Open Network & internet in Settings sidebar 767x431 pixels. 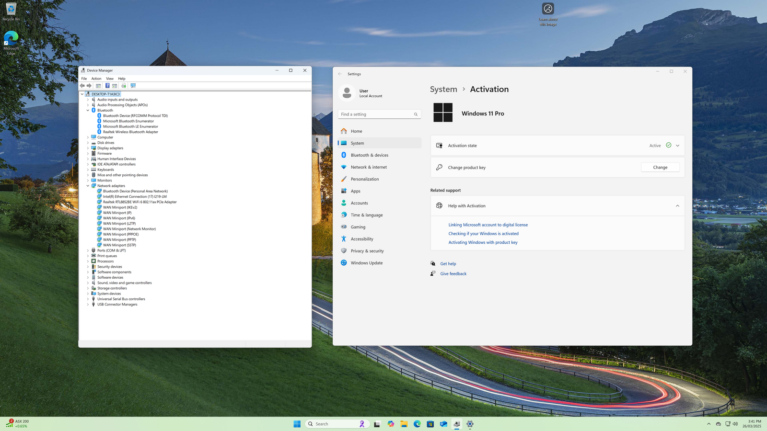pos(380,167)
